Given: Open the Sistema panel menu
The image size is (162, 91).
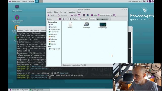Looking at the screenshot, I should (x=31, y=1).
